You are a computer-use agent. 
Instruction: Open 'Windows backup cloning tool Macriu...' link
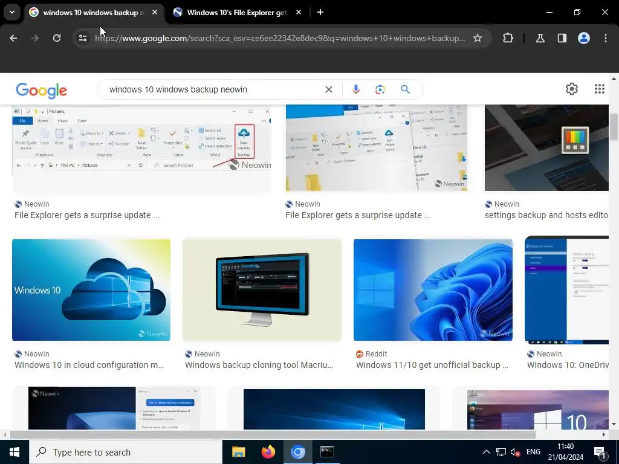[x=259, y=365]
